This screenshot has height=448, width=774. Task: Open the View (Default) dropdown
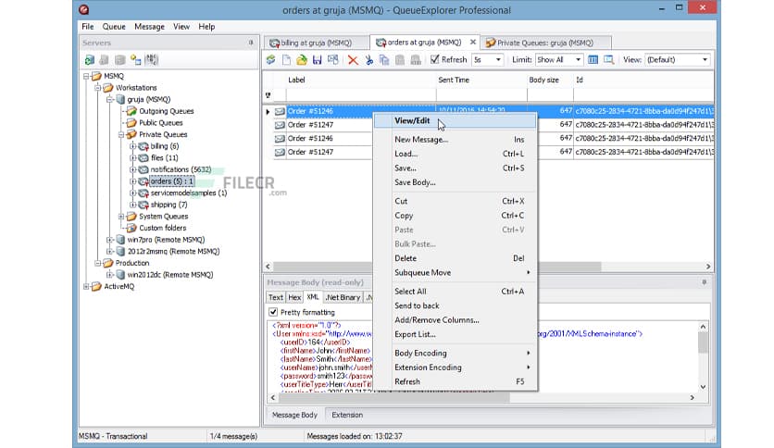(705, 59)
